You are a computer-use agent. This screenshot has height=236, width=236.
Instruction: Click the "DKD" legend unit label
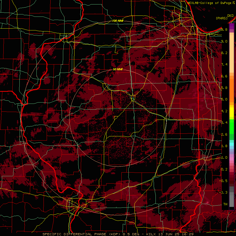point(230,16)
